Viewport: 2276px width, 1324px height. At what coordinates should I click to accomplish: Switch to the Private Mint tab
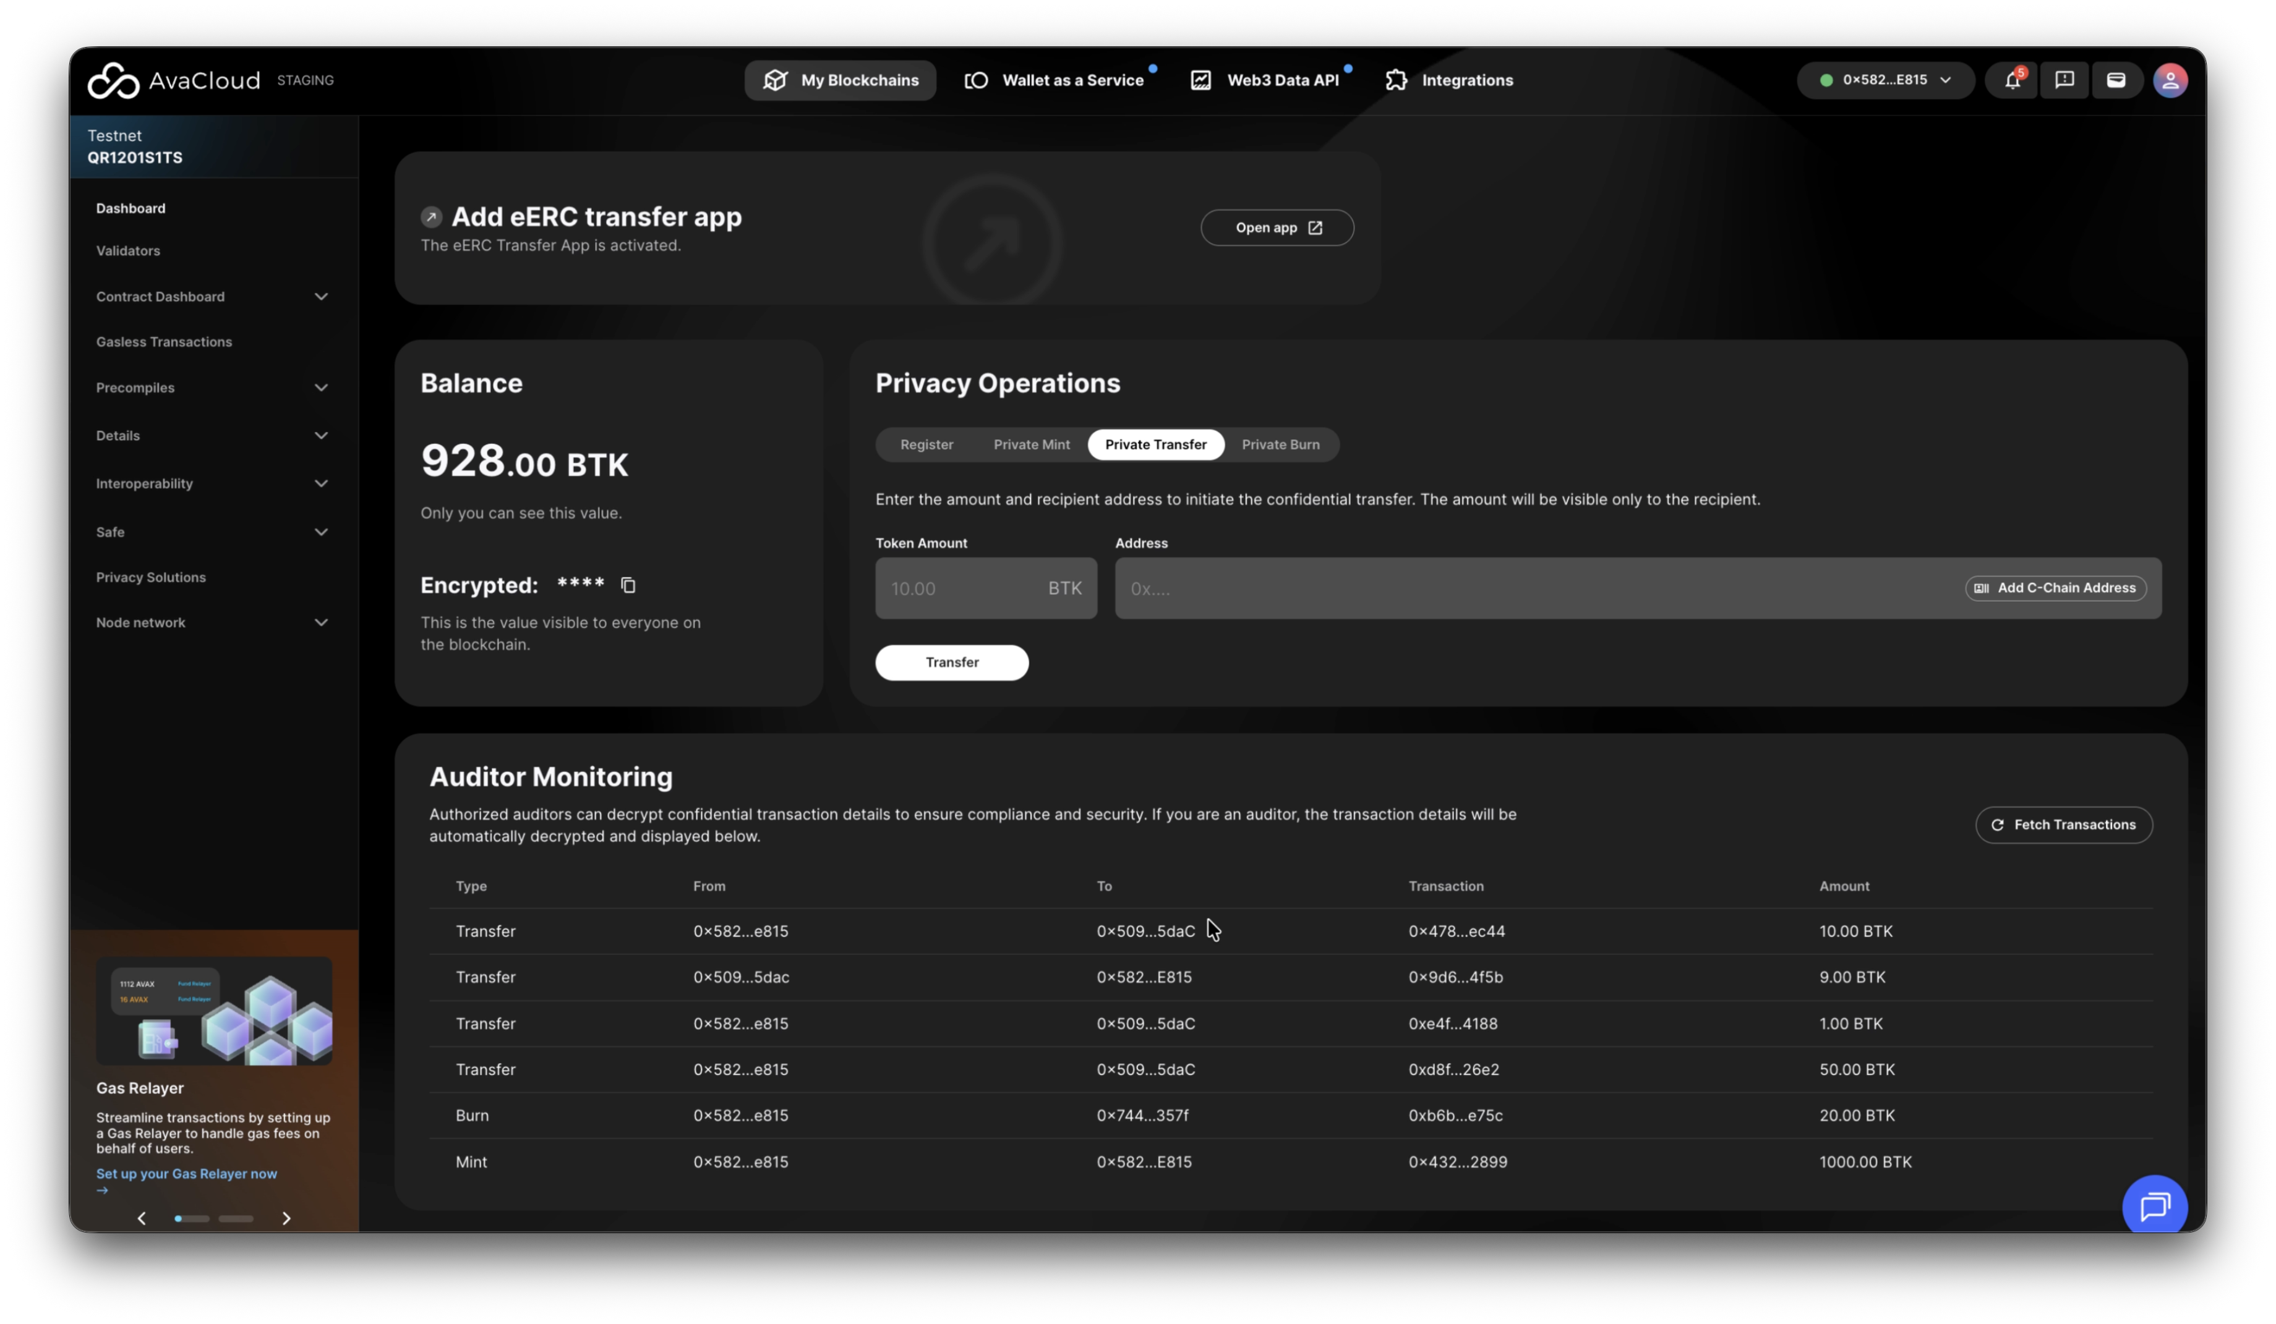[x=1032, y=445]
